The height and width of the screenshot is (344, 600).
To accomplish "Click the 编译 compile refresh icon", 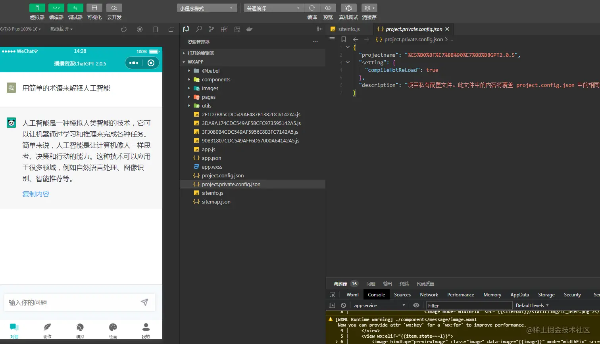I will click(x=312, y=8).
